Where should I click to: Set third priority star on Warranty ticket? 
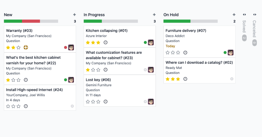pos(18,48)
